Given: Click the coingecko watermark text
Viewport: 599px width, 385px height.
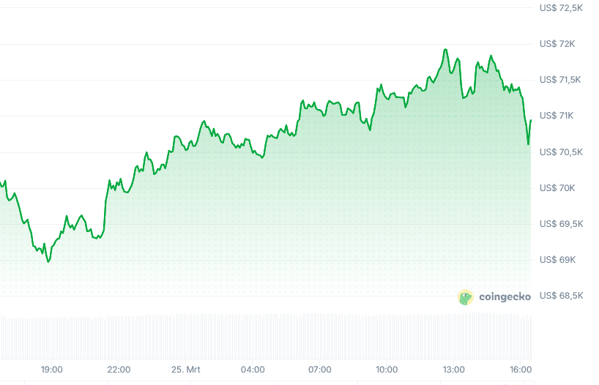Looking at the screenshot, I should [505, 297].
